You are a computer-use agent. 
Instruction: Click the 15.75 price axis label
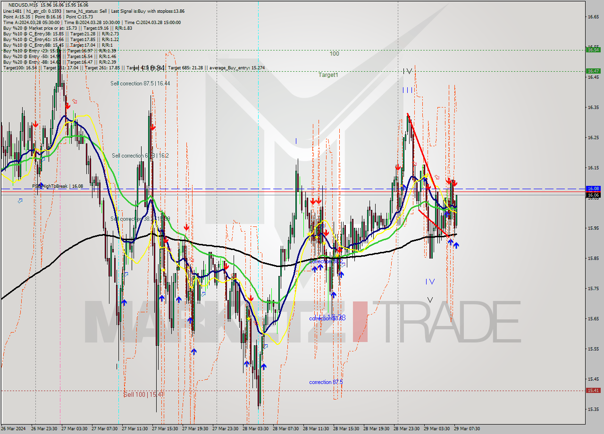pos(593,289)
